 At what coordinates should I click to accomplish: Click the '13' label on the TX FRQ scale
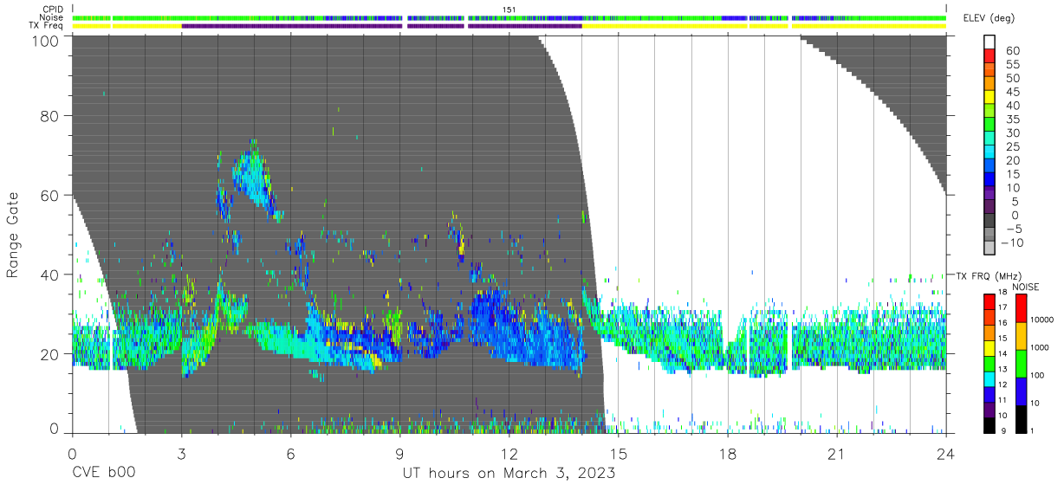pos(1002,370)
